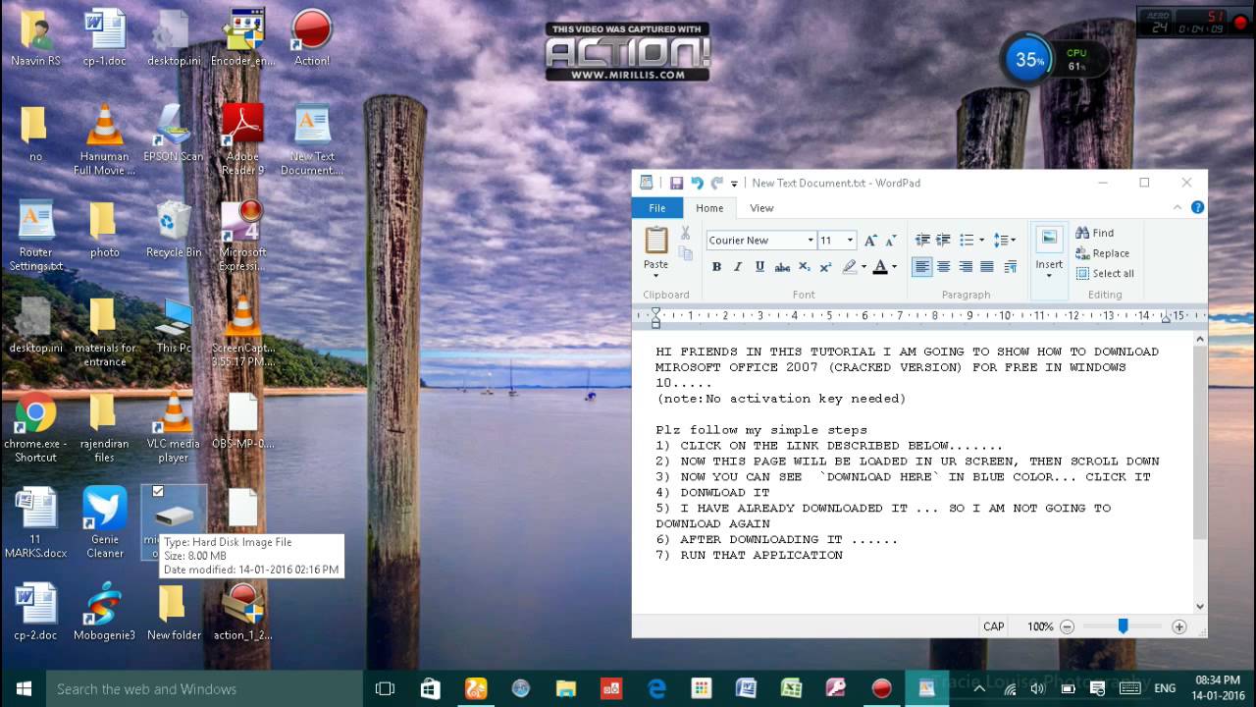Collapse the ribbon with the chevron
Image resolution: width=1256 pixels, height=707 pixels.
tap(1178, 207)
